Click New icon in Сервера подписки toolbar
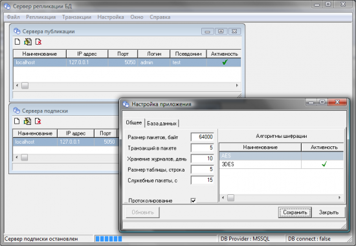 point(17,121)
